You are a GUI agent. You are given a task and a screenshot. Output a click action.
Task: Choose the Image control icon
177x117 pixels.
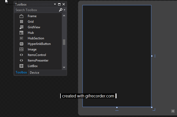[x=21, y=49]
